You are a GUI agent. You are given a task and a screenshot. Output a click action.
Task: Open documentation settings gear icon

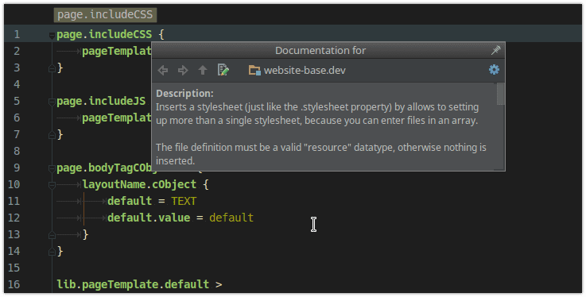pos(494,69)
